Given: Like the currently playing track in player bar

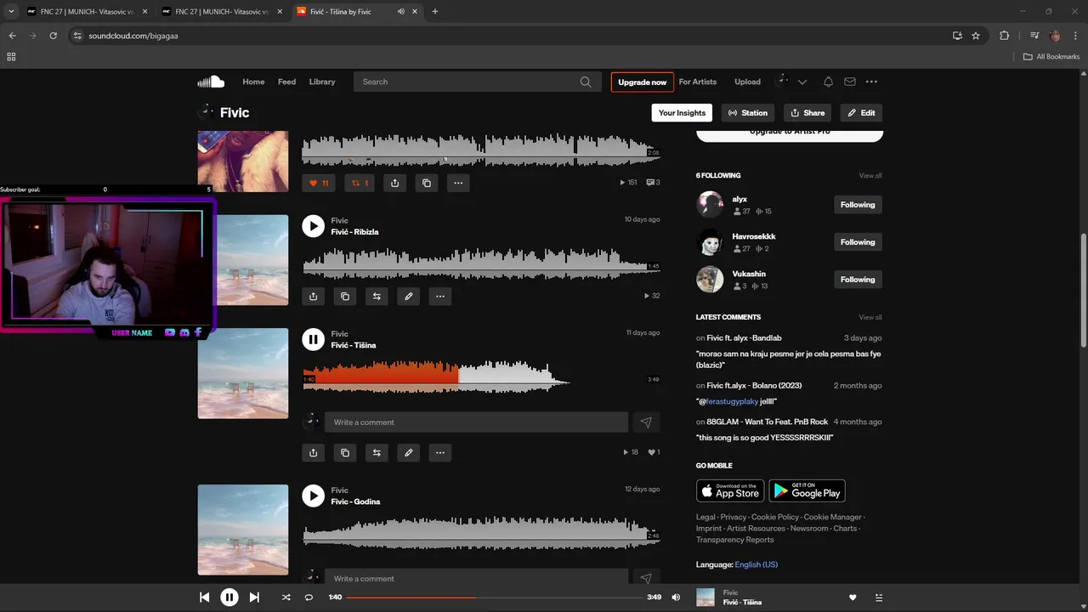Looking at the screenshot, I should point(853,598).
